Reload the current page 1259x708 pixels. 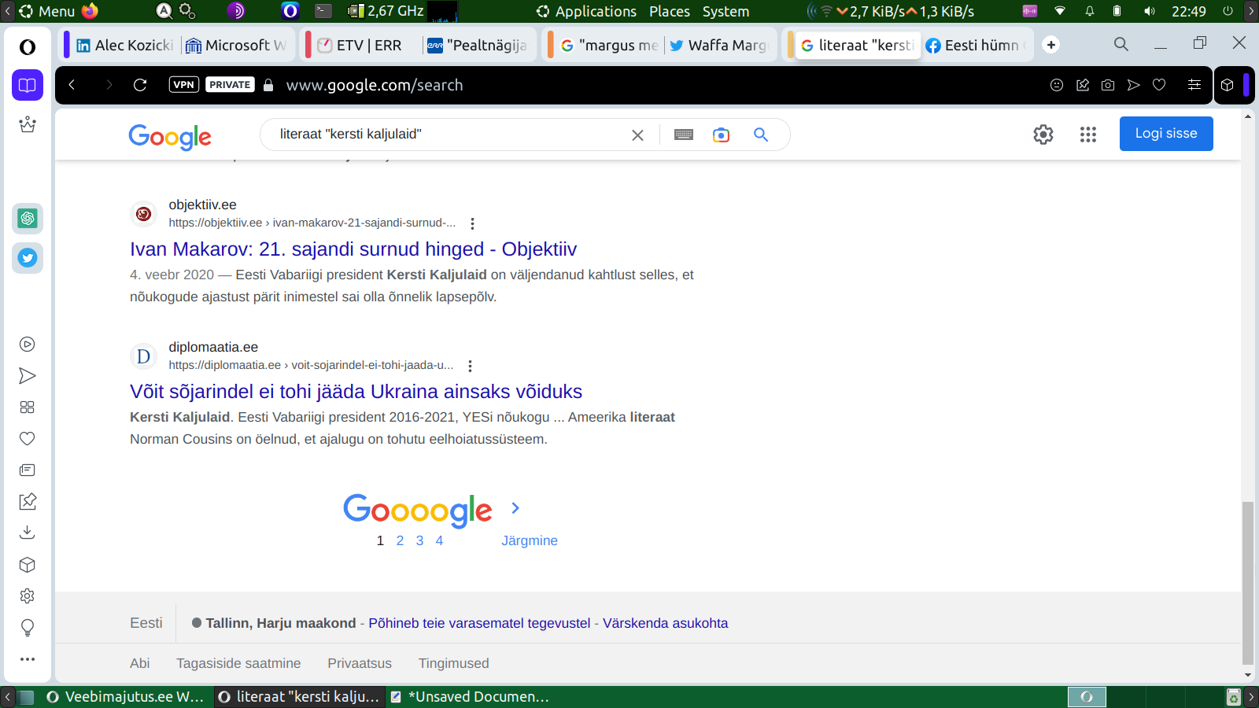140,85
